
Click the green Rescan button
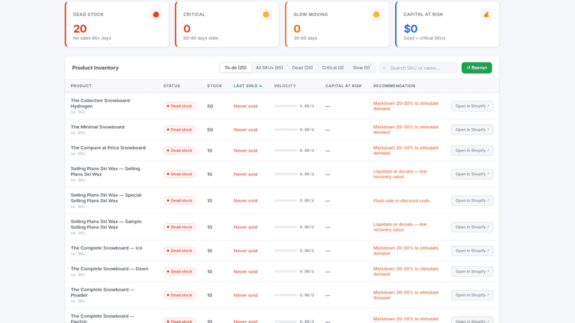pos(476,68)
